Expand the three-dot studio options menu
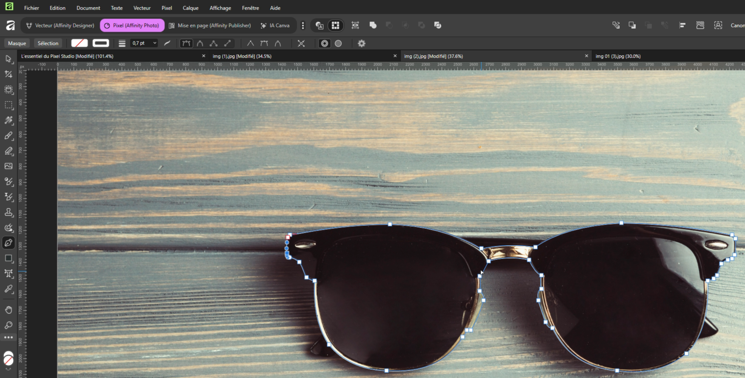Screen dimensions: 745x378 [303, 26]
